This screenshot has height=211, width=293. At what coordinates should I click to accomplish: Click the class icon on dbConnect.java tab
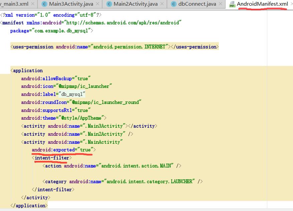[174, 4]
